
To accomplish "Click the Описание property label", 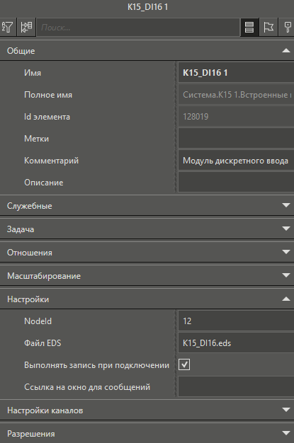I will pos(44,183).
